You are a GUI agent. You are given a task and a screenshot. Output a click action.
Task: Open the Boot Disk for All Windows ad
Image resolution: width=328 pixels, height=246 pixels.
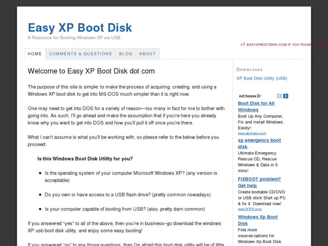256,107
